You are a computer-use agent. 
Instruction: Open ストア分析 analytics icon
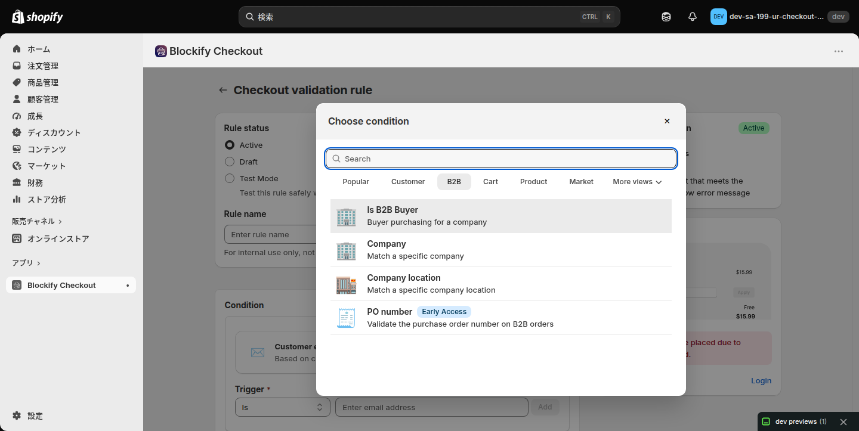pos(17,199)
